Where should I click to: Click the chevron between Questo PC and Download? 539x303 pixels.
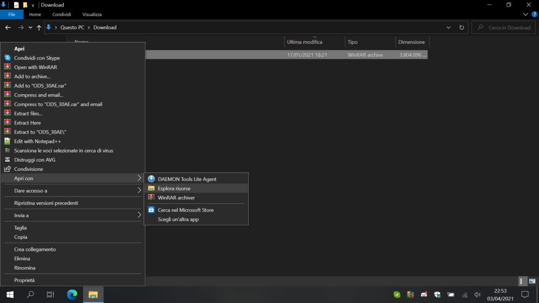pos(89,27)
